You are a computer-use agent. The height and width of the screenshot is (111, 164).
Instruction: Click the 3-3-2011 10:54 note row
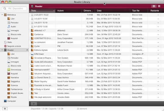click(97, 19)
